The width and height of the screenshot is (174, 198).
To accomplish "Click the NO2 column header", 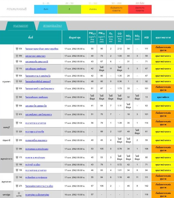I will 128,37.
